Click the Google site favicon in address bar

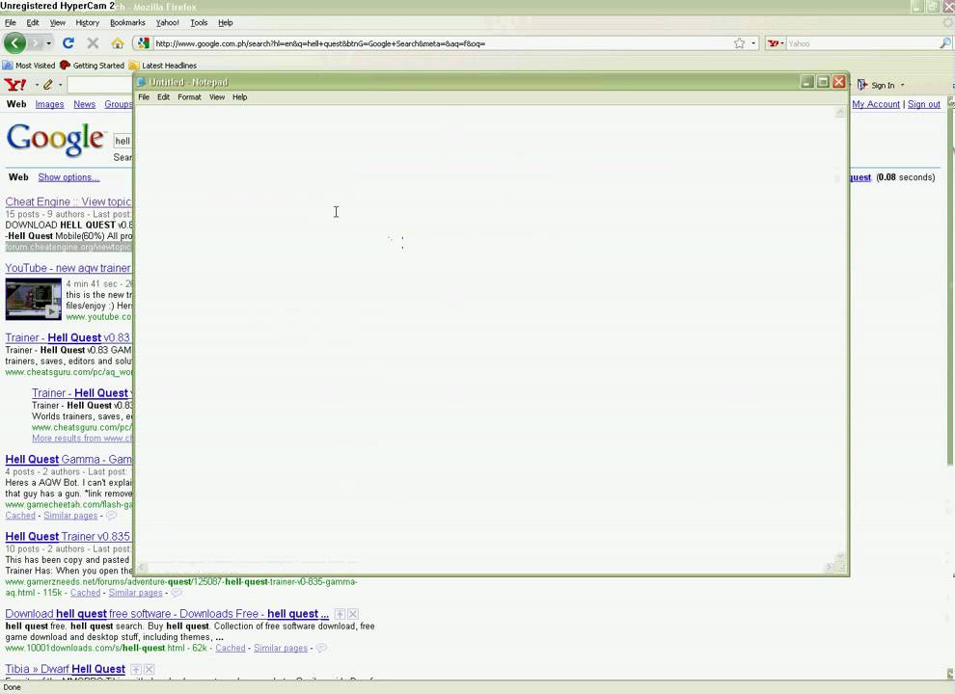coord(143,43)
